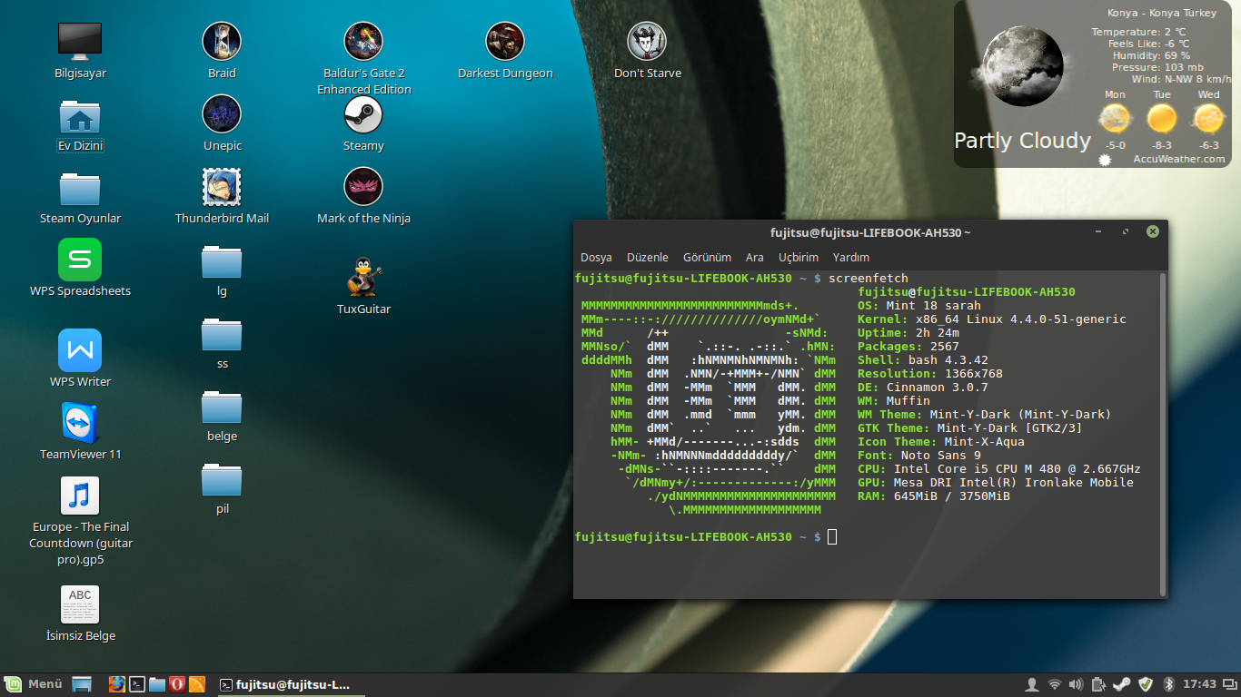
Task: Click the Partly Cloudy condition text
Action: coord(1022,141)
